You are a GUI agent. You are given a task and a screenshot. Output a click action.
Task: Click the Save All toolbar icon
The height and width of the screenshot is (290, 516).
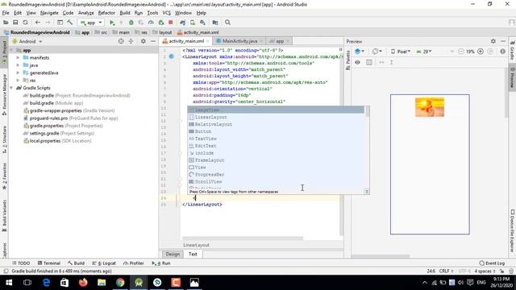coord(15,23)
